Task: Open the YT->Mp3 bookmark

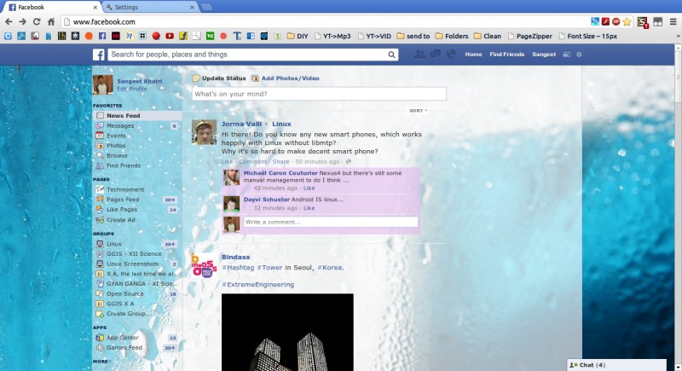Action: tap(332, 36)
